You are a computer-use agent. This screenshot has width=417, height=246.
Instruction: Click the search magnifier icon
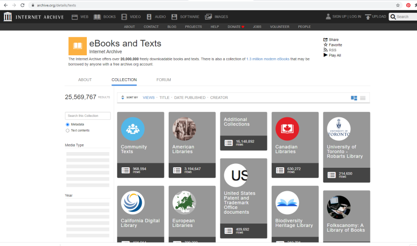coord(393,17)
